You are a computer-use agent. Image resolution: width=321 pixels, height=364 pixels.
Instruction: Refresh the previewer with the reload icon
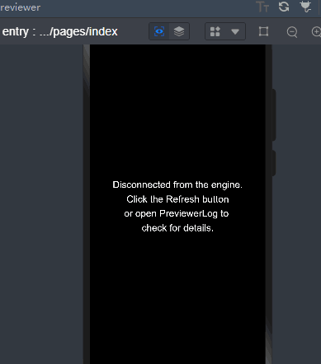coord(284,7)
